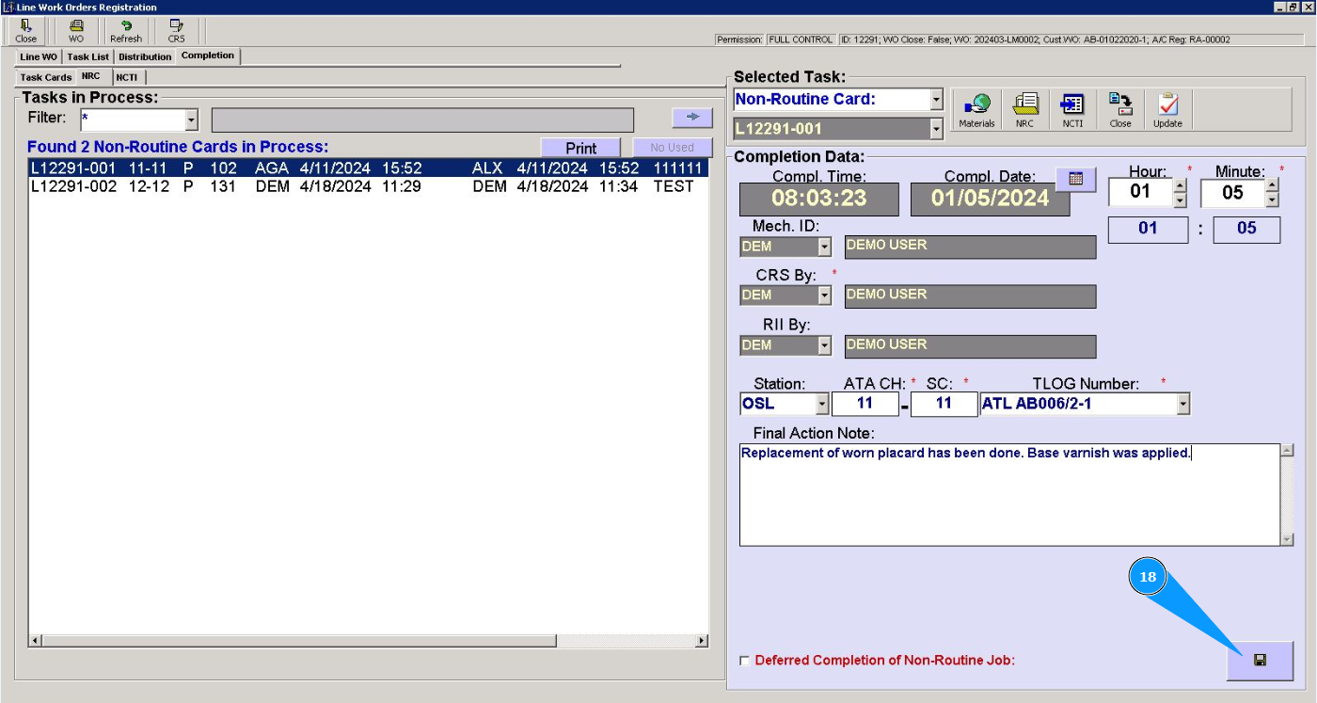Click the NRC icon in Selected Task
Screen dimensions: 1317x703
[1024, 110]
